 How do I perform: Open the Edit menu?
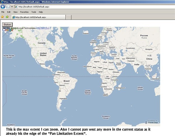(9, 12)
